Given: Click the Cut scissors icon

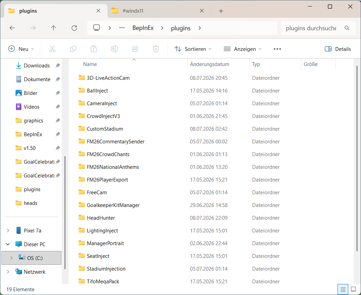Looking at the screenshot, I should [52, 49].
